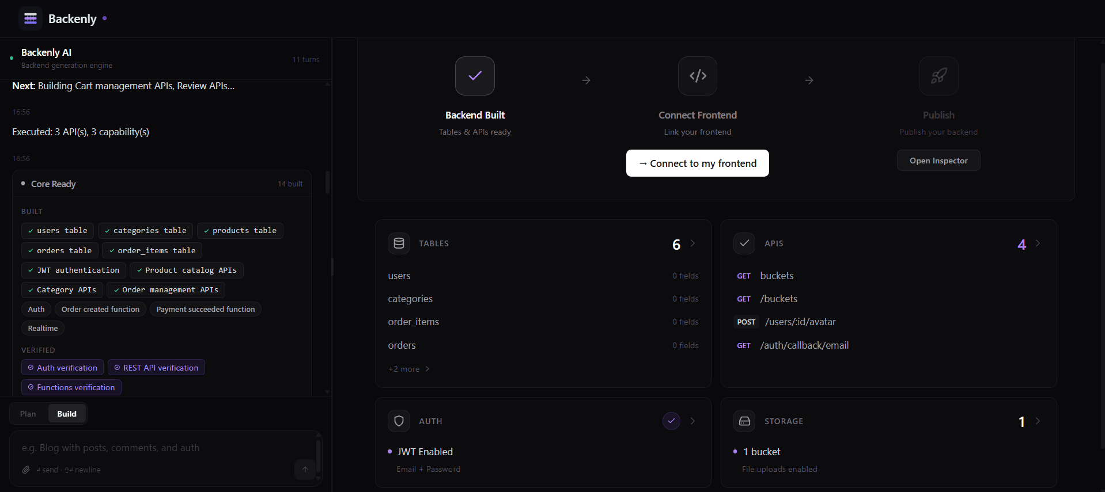Click the attachment paperclip icon
Screen dimensions: 1105x492
26,470
